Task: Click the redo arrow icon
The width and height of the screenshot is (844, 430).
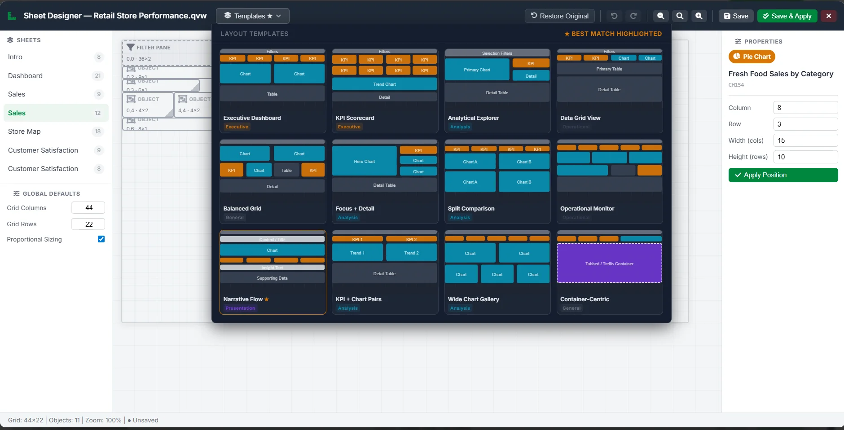Action: pos(633,16)
